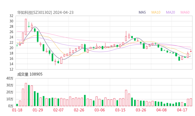Click the chart title 华如科技[SZ301302] 2024-04-23

45,12
